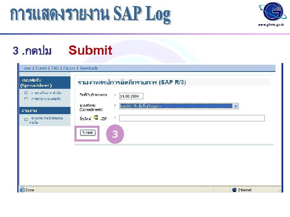
Task: Select the highlighted Spreadsheet form combo box
Action: point(179,106)
